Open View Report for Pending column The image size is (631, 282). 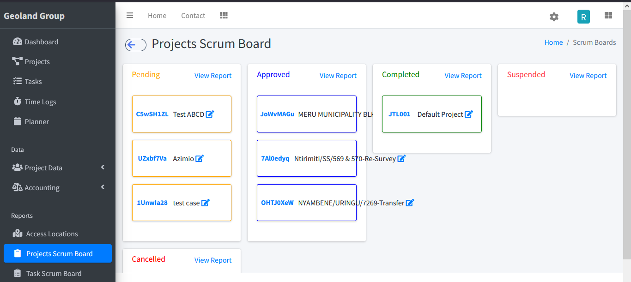(212, 76)
